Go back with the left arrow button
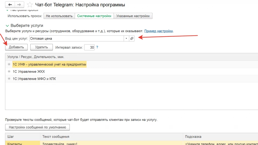Screen dimensions: 258x145 [x=10, y=5]
